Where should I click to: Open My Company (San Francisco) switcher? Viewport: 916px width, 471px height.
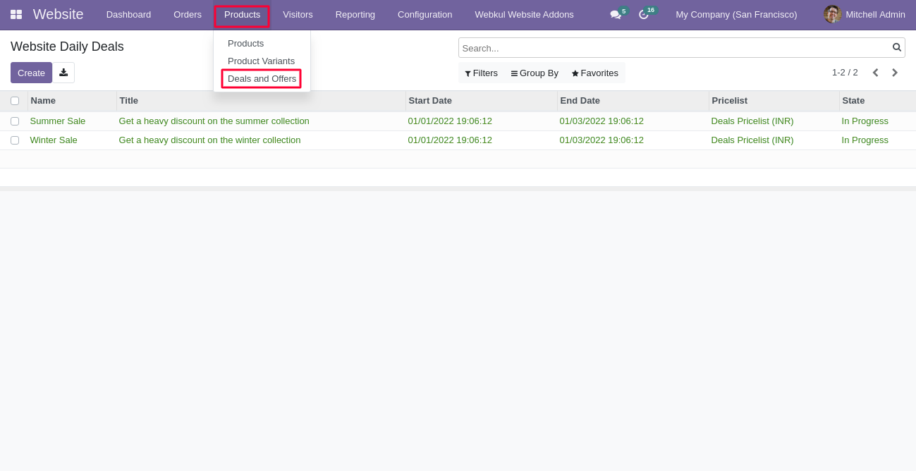(x=736, y=14)
